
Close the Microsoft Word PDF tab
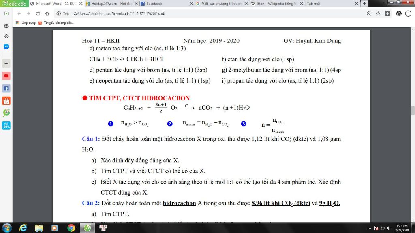tap(81, 4)
